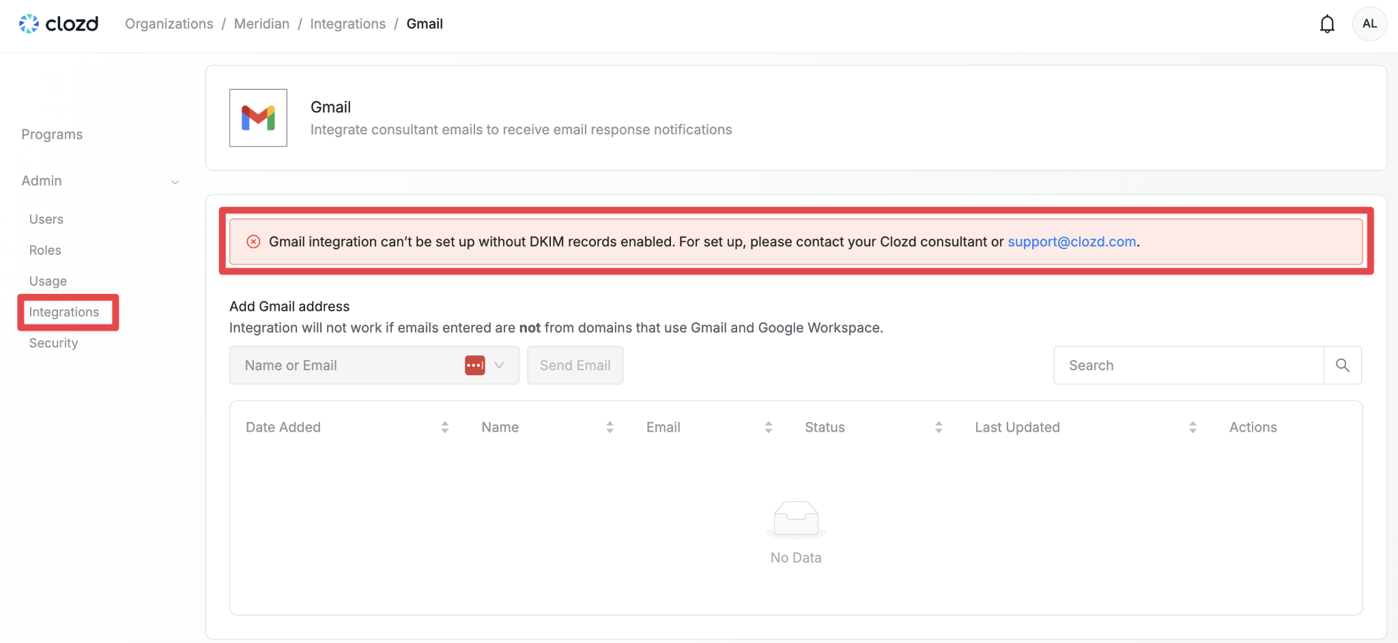Collapse the Admin sidebar section
This screenshot has height=643, width=1398.
(x=175, y=181)
